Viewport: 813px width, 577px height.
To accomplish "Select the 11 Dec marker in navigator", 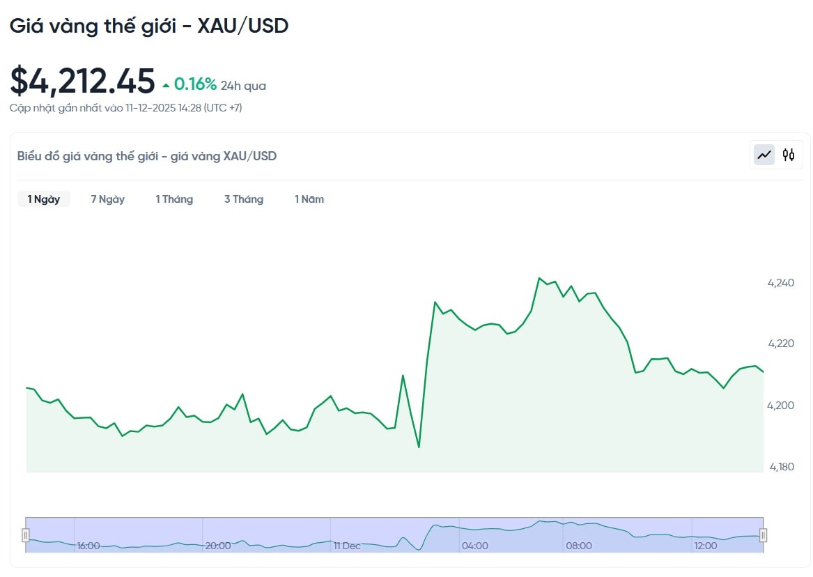I will tap(347, 546).
